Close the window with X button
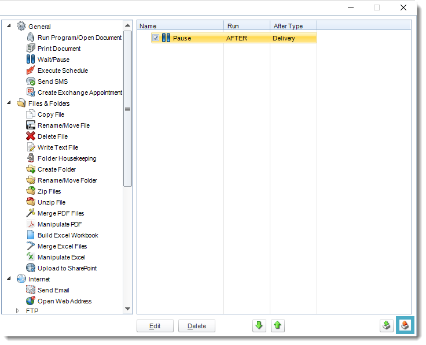The height and width of the screenshot is (345, 426). (403, 8)
